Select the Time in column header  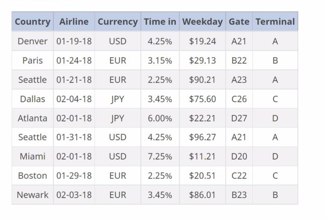click(160, 22)
